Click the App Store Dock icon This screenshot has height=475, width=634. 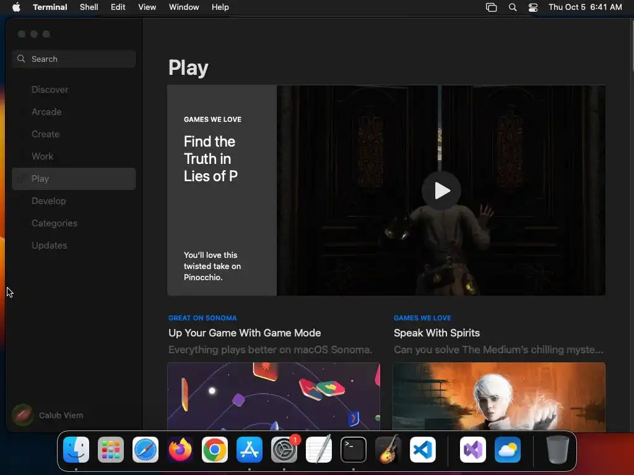pyautogui.click(x=250, y=450)
